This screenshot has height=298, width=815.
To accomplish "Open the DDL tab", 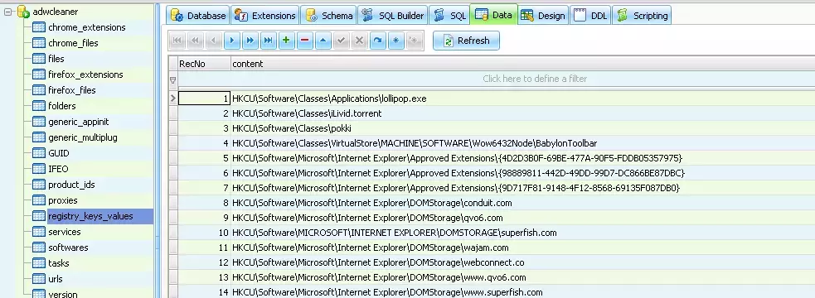I will pyautogui.click(x=590, y=16).
